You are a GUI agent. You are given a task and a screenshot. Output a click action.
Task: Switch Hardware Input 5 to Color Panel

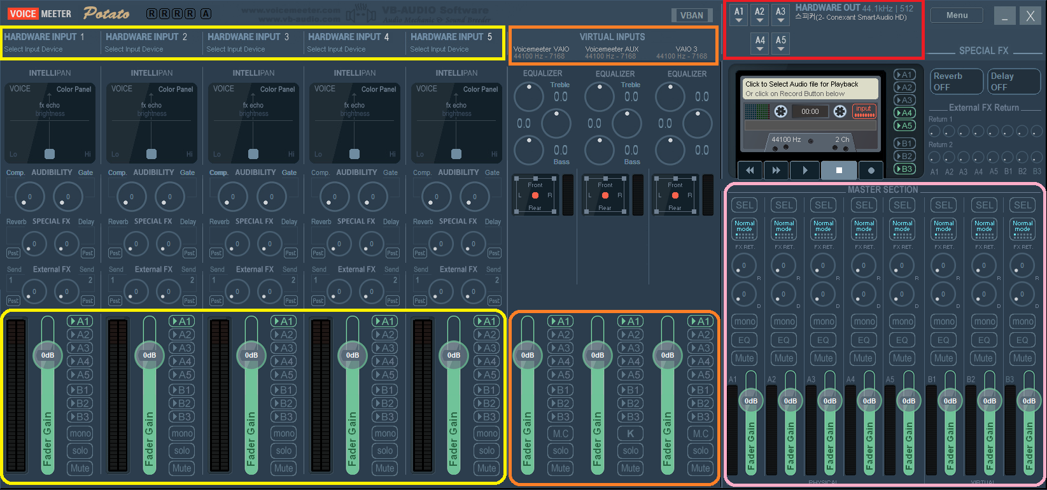tap(481, 89)
